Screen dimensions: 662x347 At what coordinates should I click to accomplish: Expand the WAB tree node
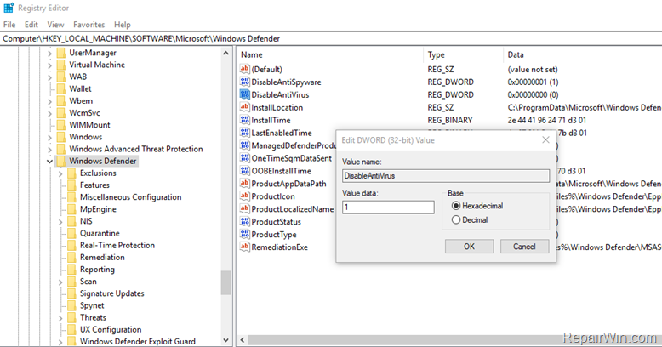pyautogui.click(x=49, y=77)
